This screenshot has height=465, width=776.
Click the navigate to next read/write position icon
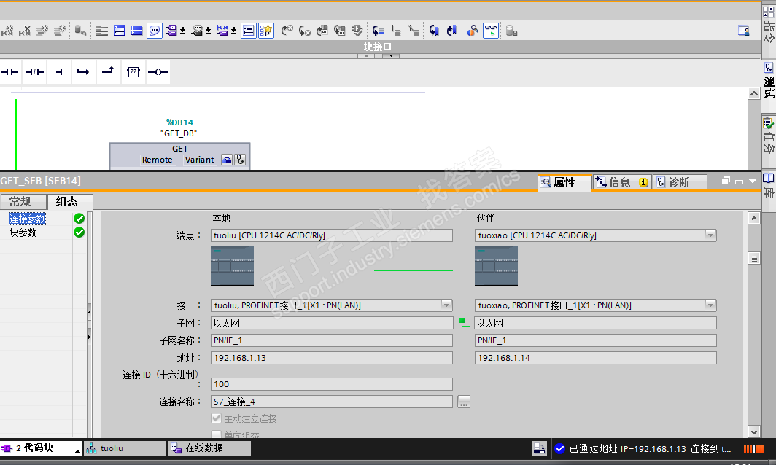pos(434,31)
